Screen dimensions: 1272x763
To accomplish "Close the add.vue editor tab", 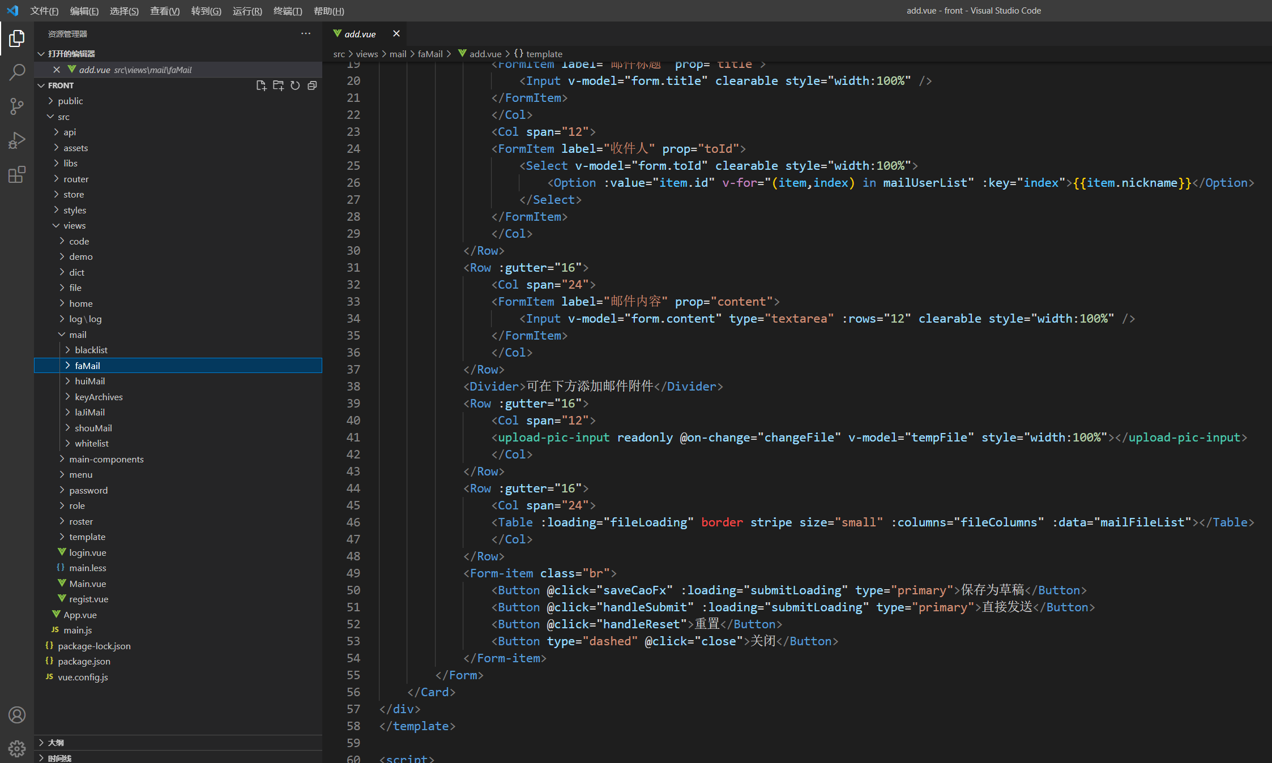I will click(396, 34).
